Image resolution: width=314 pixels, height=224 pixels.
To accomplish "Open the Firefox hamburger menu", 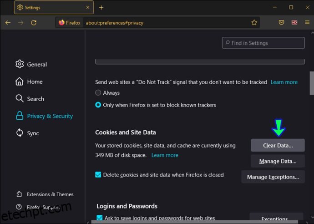I will click(x=307, y=22).
